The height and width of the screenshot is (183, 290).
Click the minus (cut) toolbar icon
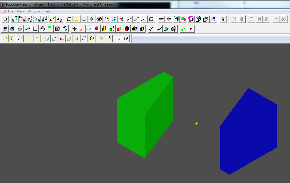click(161, 19)
